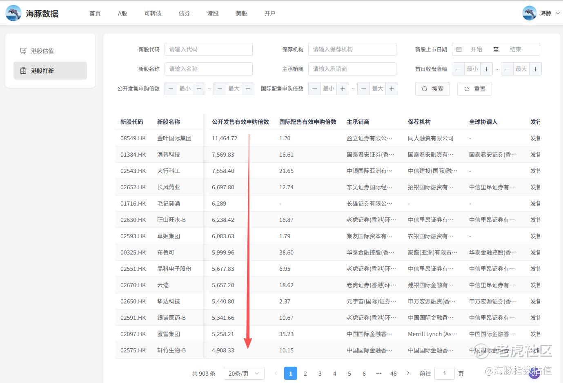
Task: Go to page 3
Action: tap(320, 373)
